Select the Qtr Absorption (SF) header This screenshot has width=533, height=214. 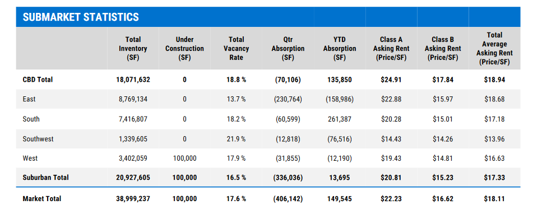click(x=288, y=49)
